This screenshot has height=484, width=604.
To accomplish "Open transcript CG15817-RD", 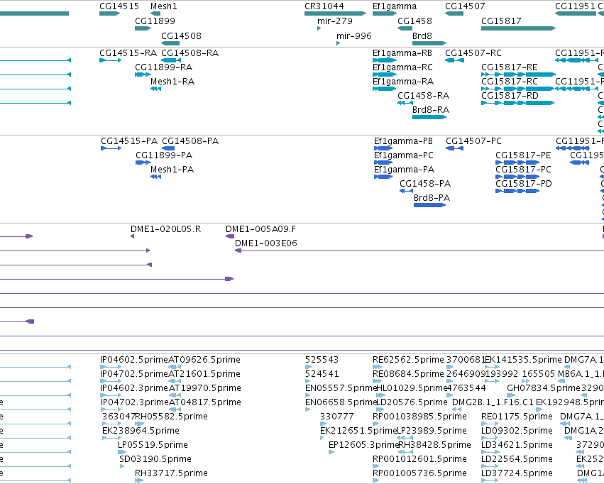I will [x=517, y=103].
